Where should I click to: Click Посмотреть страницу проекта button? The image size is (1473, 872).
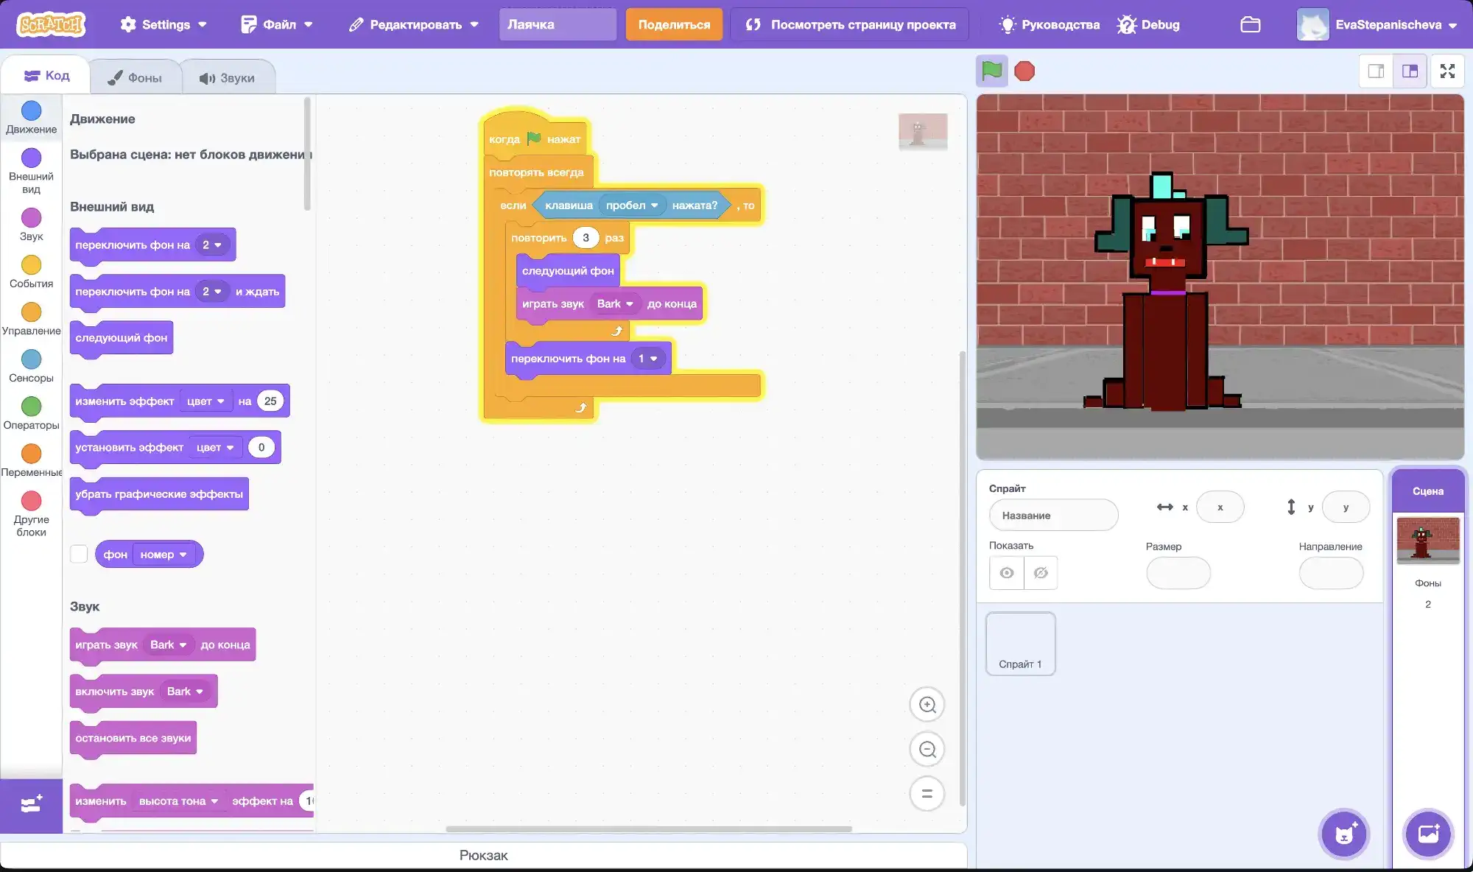(850, 24)
